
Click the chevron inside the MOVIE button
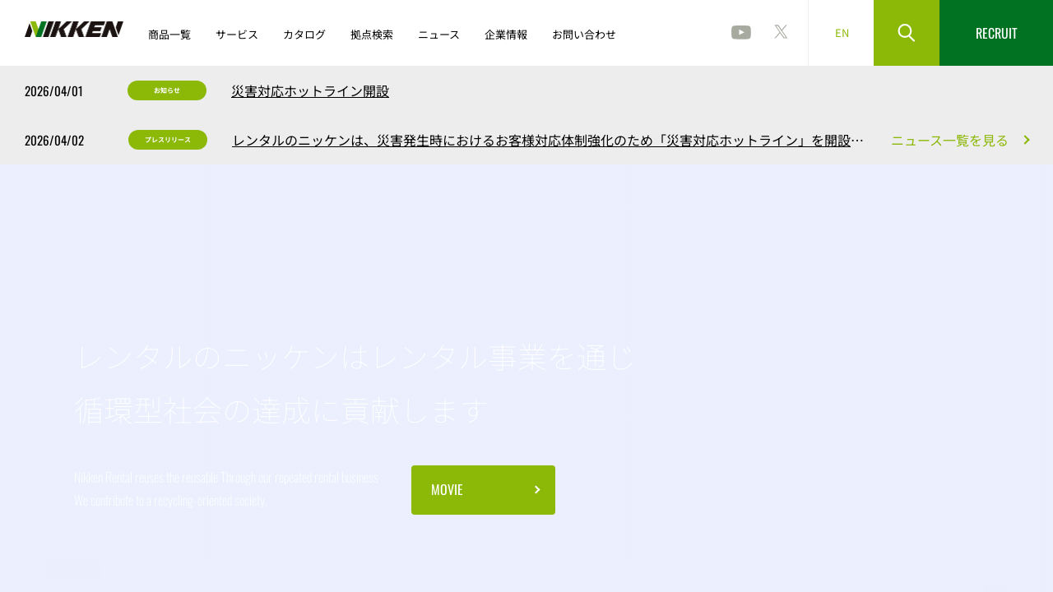pos(537,490)
